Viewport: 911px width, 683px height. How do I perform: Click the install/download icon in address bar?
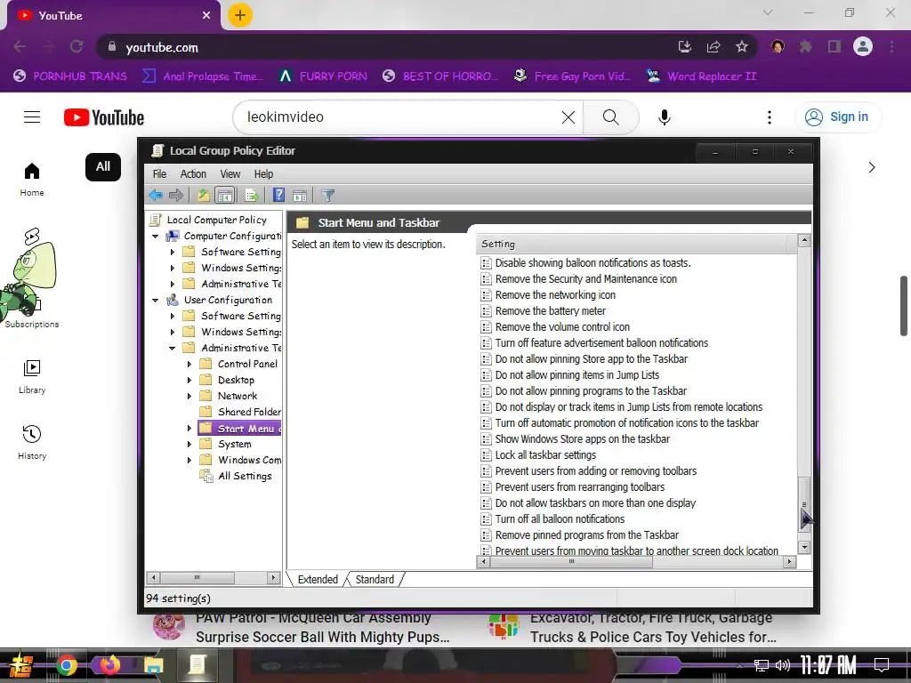(685, 46)
